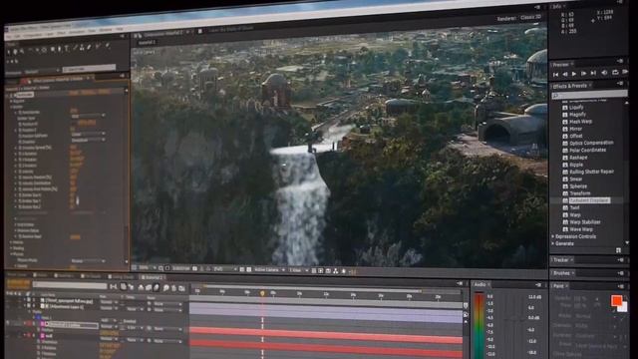
Task: Select the Mesh Warp effect
Action: click(x=580, y=122)
